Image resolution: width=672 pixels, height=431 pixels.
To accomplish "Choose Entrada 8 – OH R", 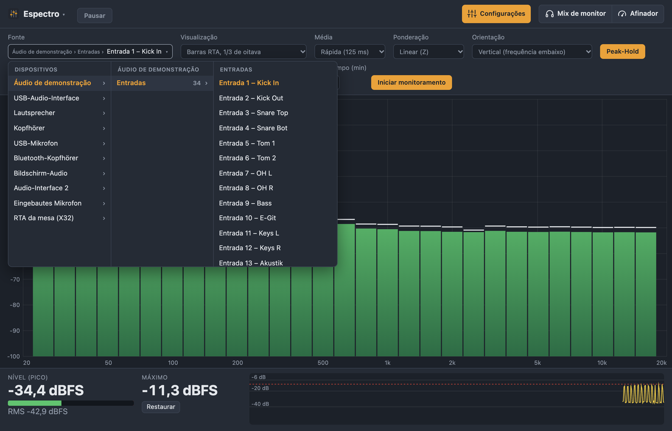I will (x=275, y=188).
